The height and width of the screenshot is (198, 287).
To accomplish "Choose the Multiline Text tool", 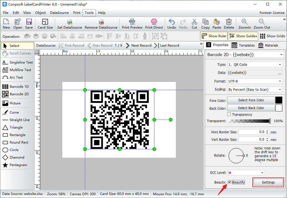I will click(17, 70).
